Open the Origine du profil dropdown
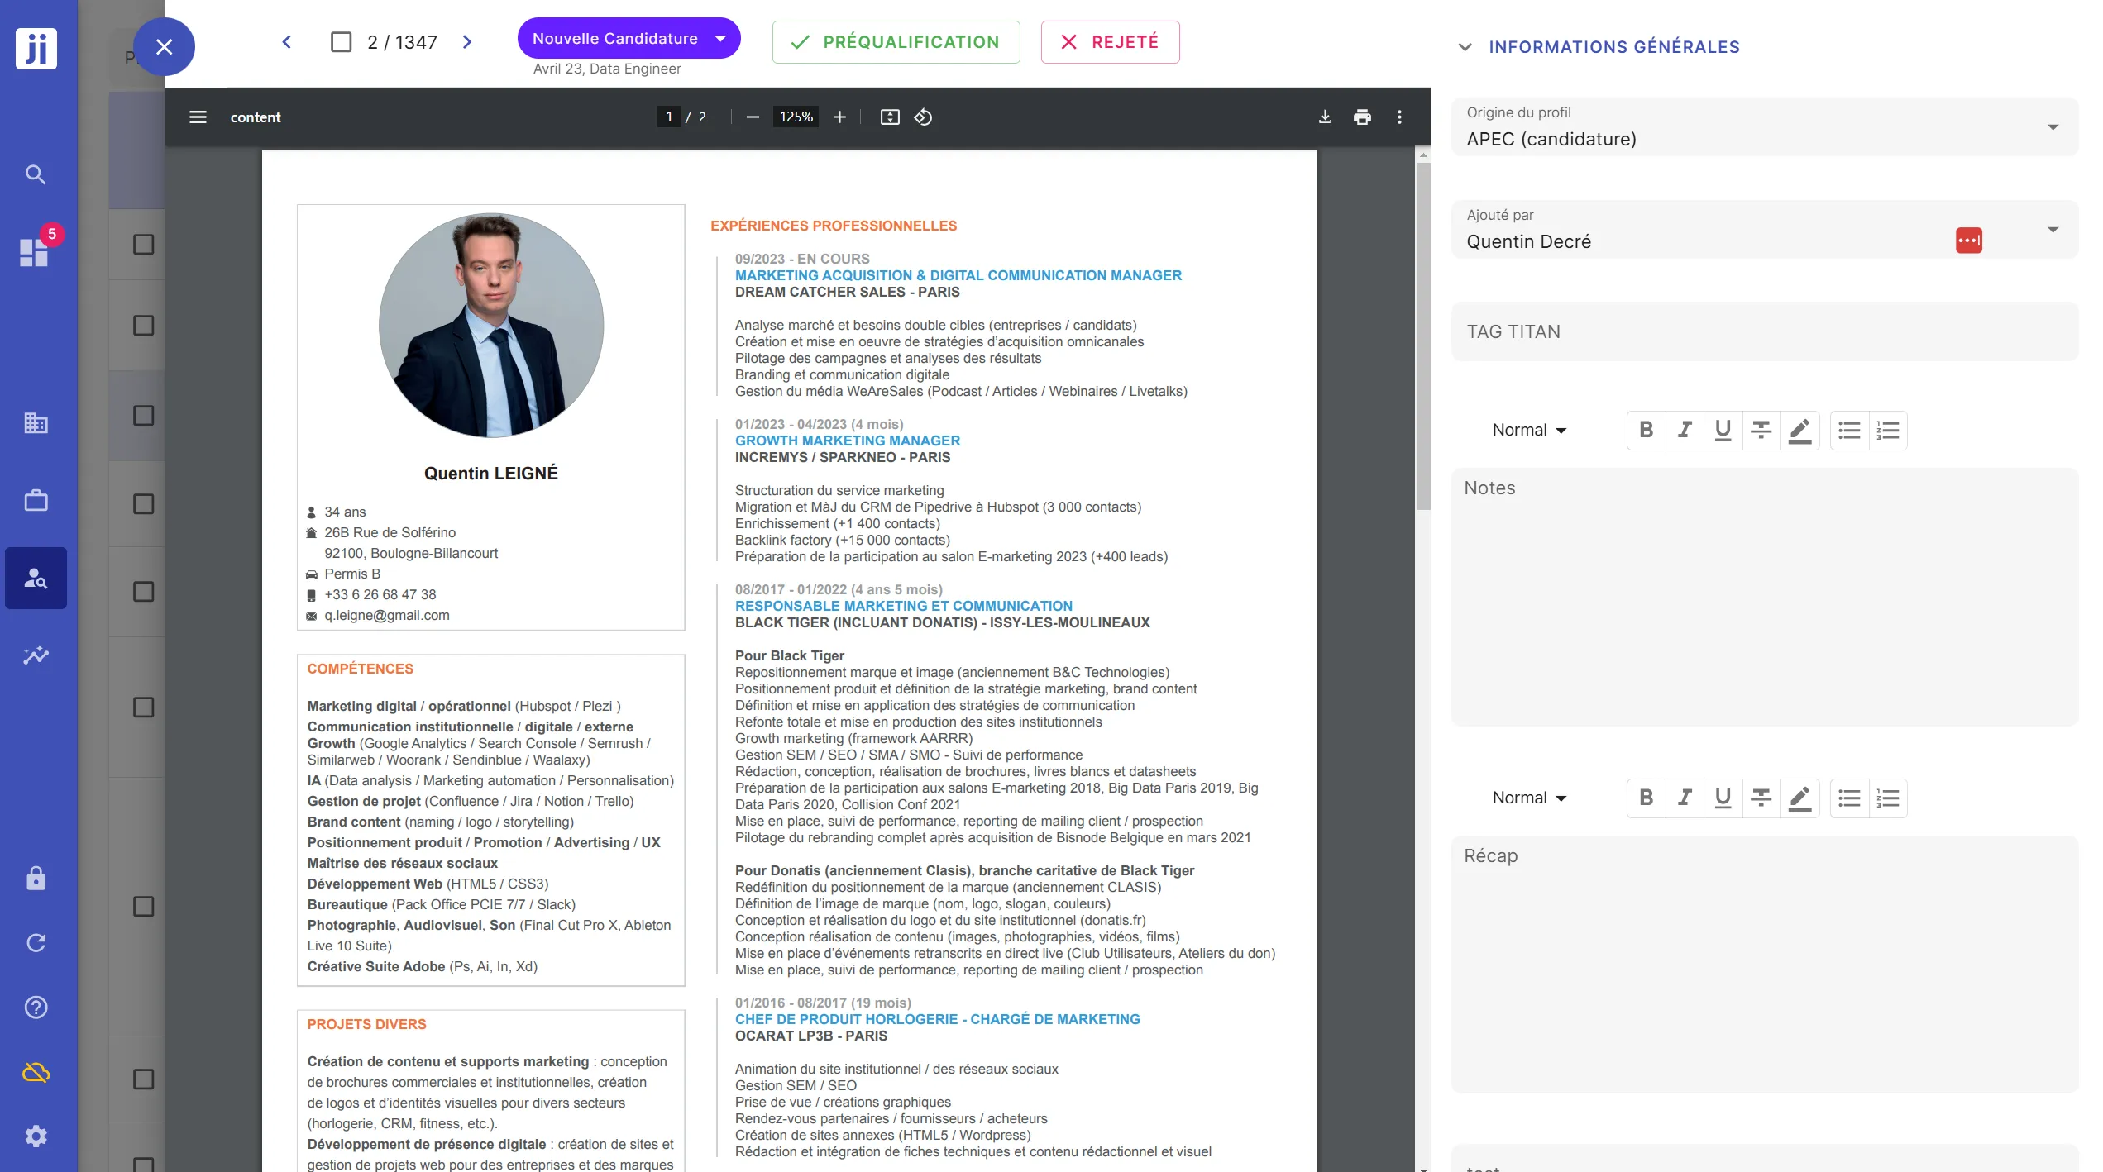 [2054, 126]
